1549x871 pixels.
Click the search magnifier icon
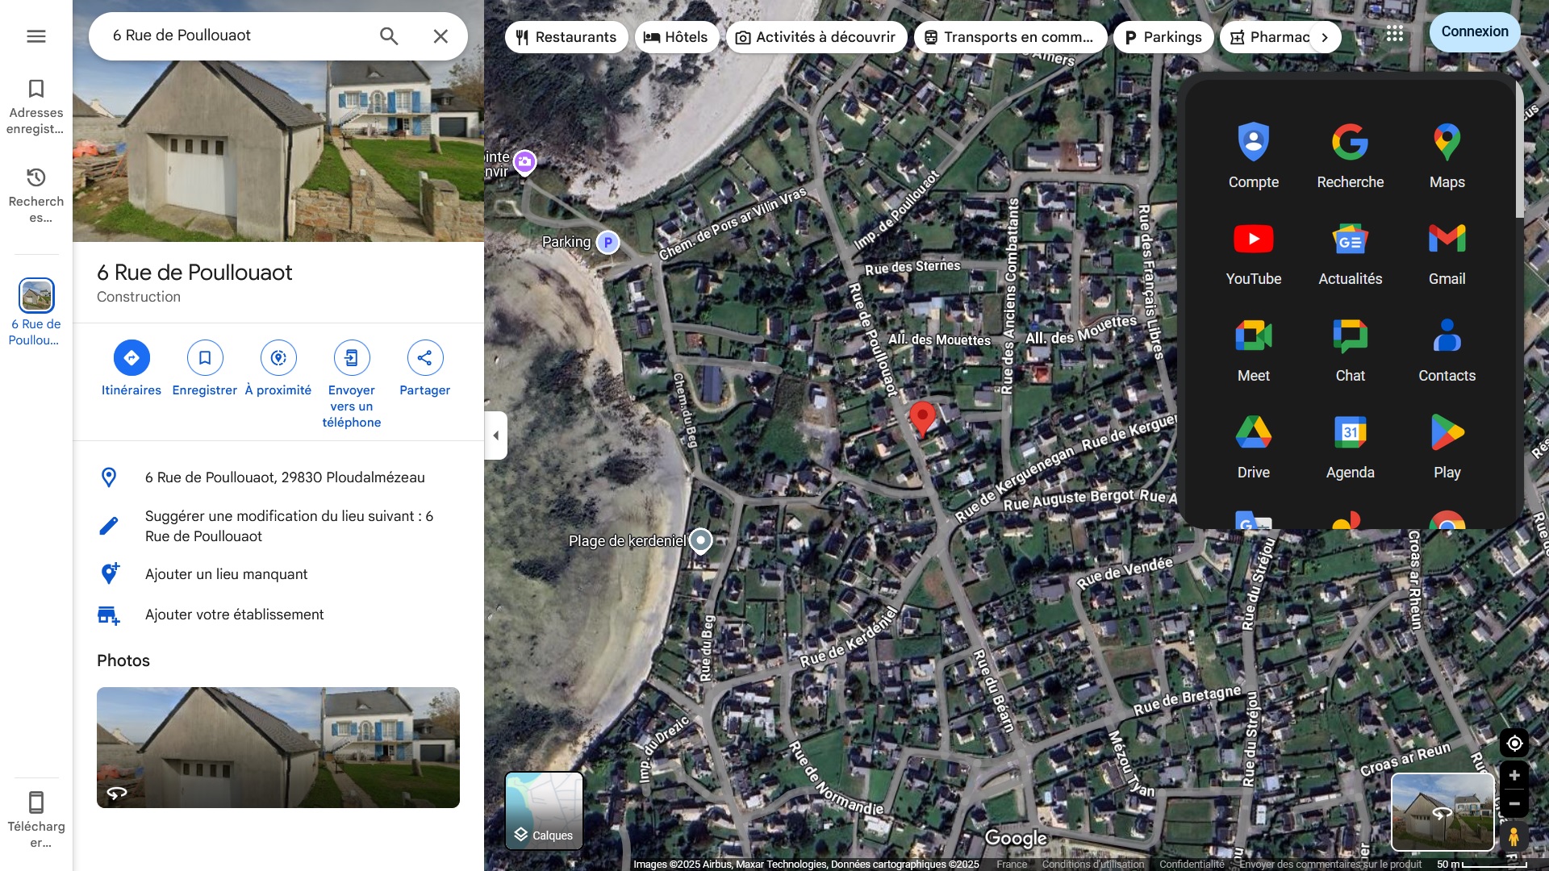coord(389,36)
